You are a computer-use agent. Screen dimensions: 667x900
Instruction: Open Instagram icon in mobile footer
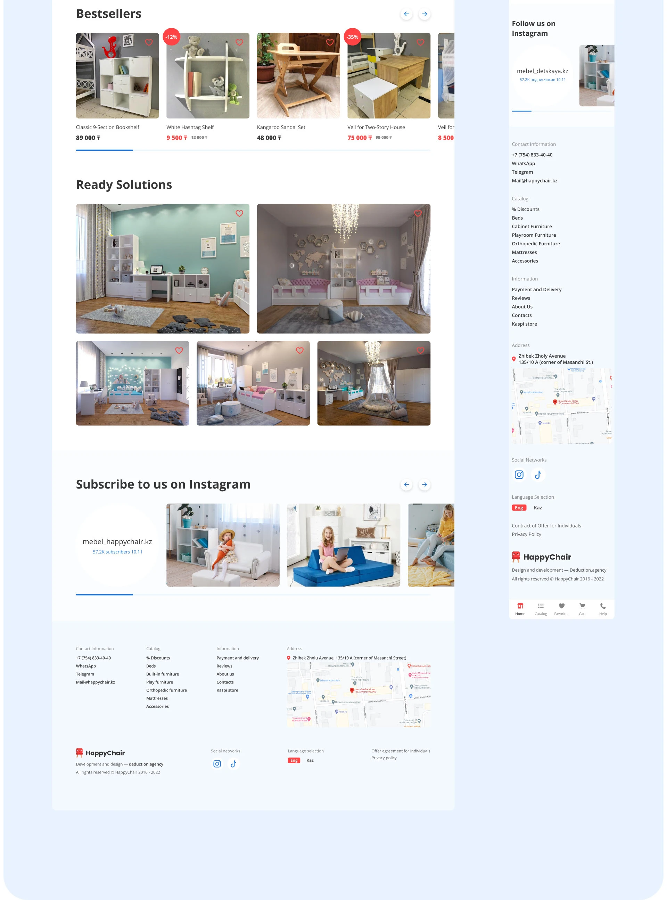click(519, 474)
